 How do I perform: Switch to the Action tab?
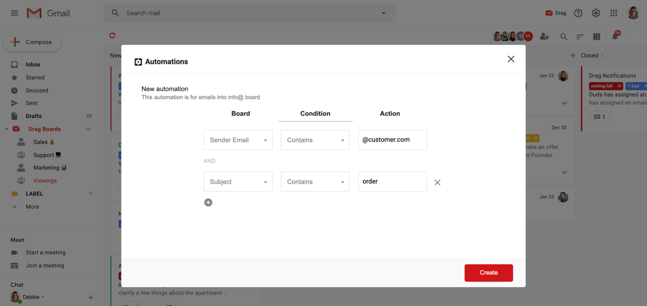pos(390,114)
